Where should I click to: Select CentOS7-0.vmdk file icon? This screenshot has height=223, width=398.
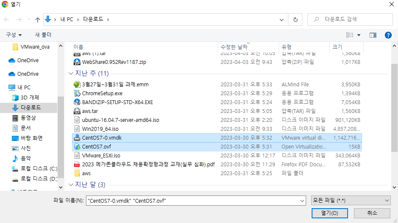[77, 138]
